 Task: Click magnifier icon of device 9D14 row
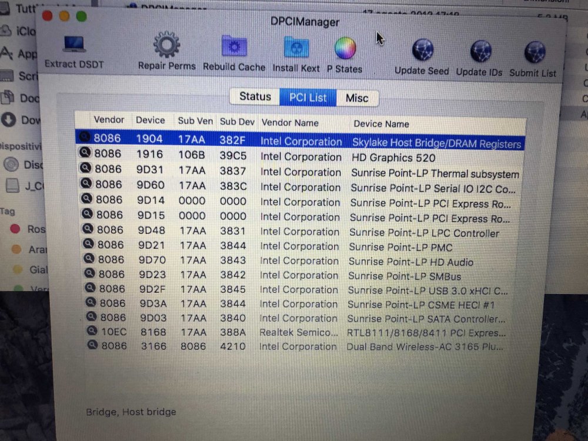tap(87, 198)
